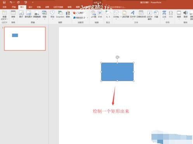
Task: Expand the Photo Album dropdown arrow
Action: (44, 19)
